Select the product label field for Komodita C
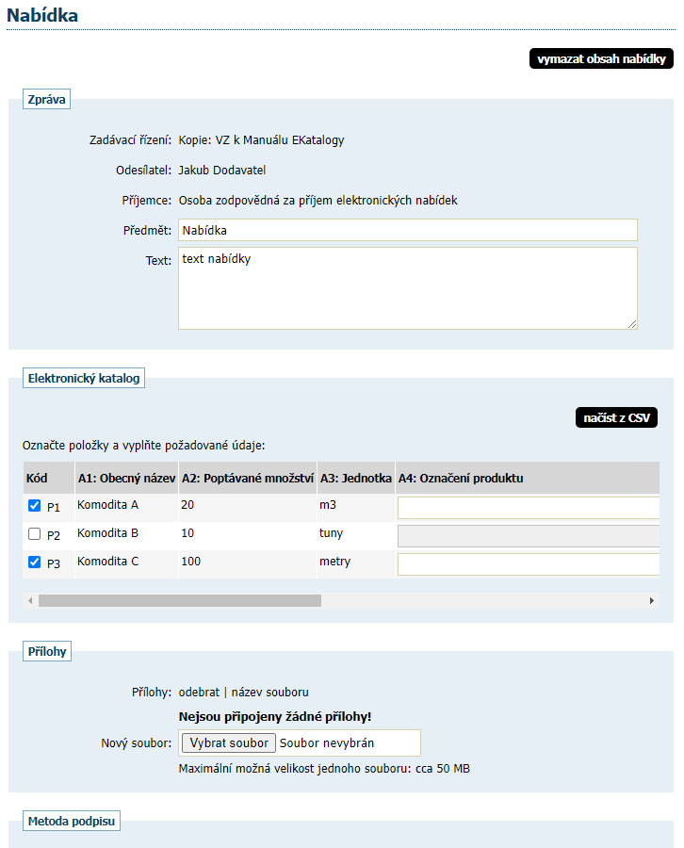The width and height of the screenshot is (684, 848). [x=528, y=564]
